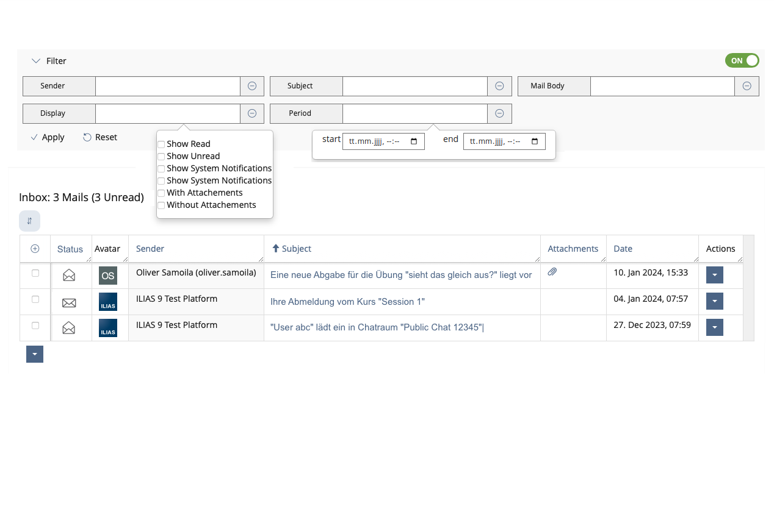Open the bulk actions dropdown below table
774x509 pixels.
pyautogui.click(x=35, y=354)
